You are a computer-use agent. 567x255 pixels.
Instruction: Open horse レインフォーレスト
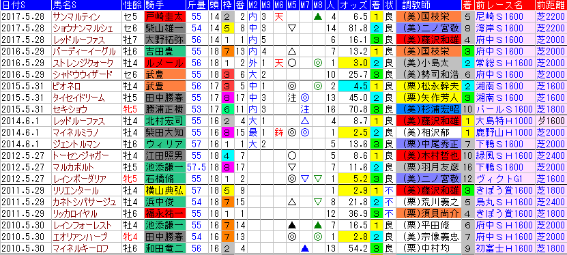pyautogui.click(x=82, y=226)
